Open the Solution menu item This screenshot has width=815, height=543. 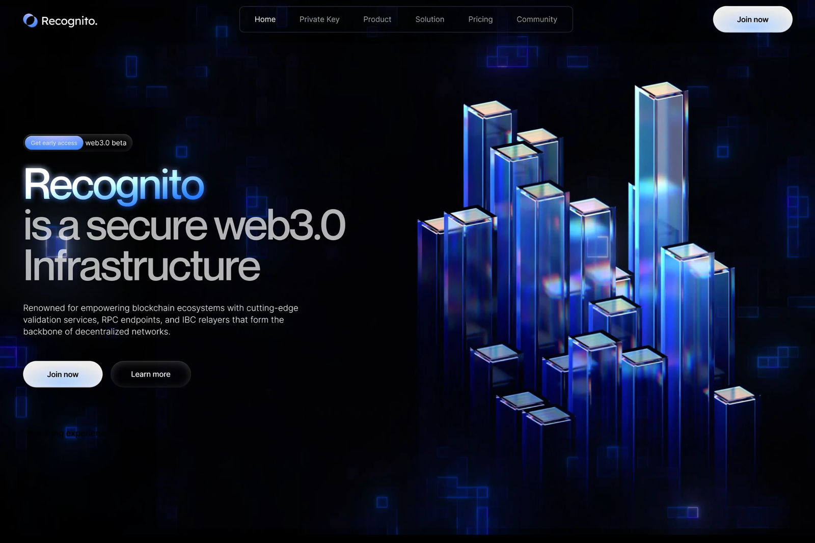coord(429,19)
